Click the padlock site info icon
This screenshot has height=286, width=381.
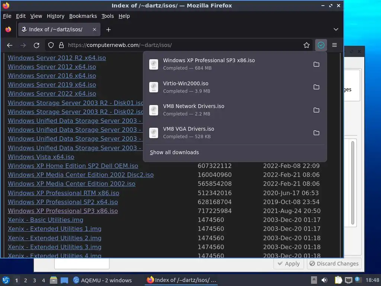61,45
